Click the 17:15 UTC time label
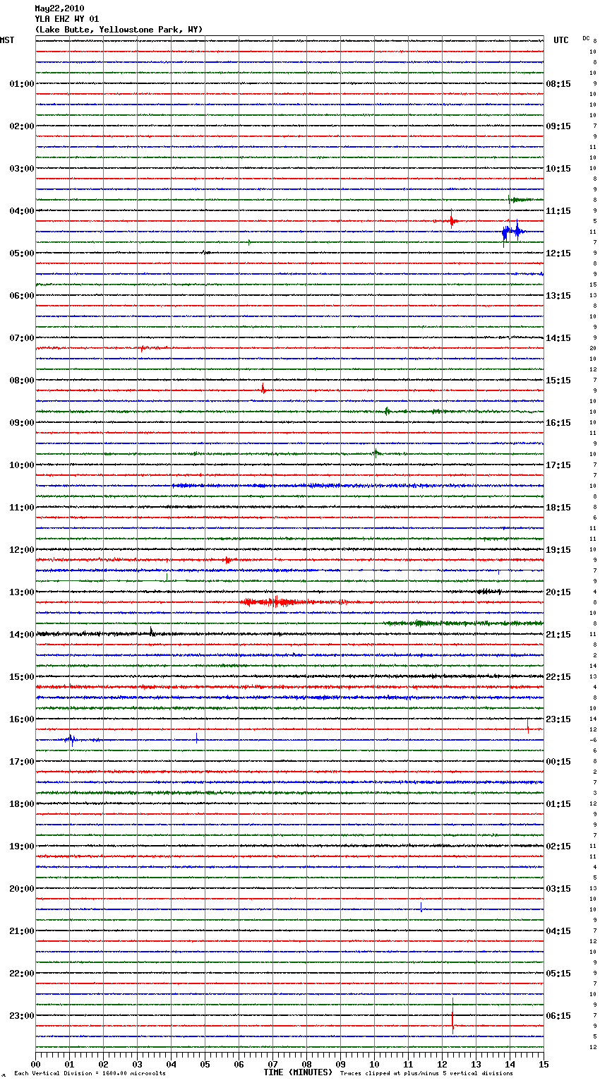 558,465
